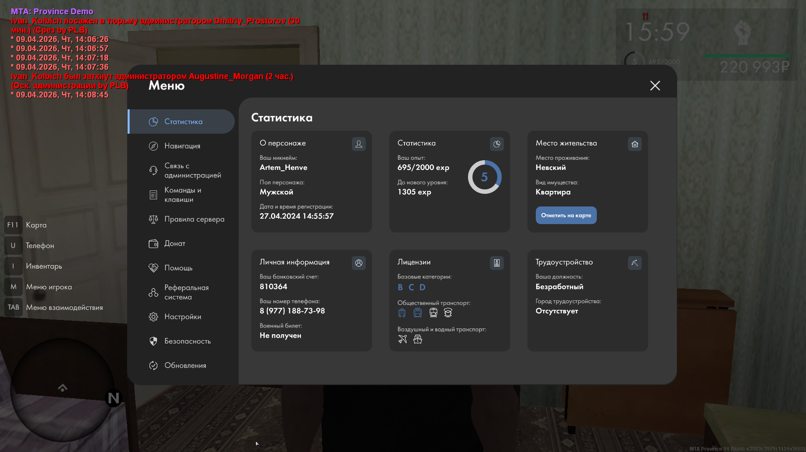Open Правила сервера section

pos(194,219)
